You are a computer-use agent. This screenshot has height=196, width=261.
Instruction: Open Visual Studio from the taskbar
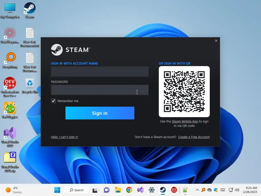click(140, 190)
